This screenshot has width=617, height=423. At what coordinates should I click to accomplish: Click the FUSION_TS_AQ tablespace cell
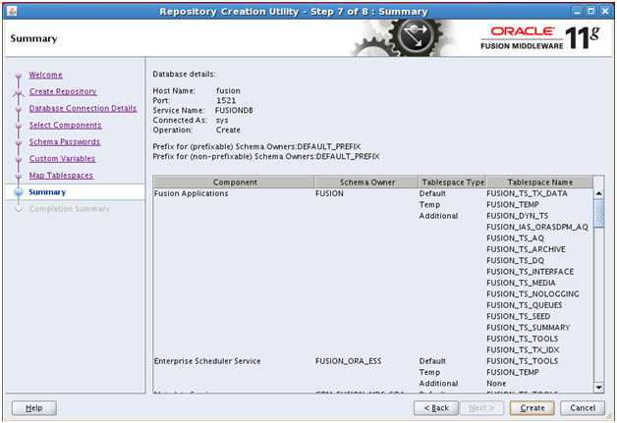click(x=515, y=238)
